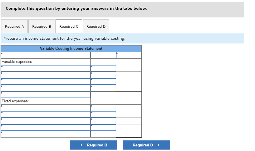Open the second label dropdown under Fixed expenses
The width and height of the screenshot is (255, 151).
click(x=46, y=114)
